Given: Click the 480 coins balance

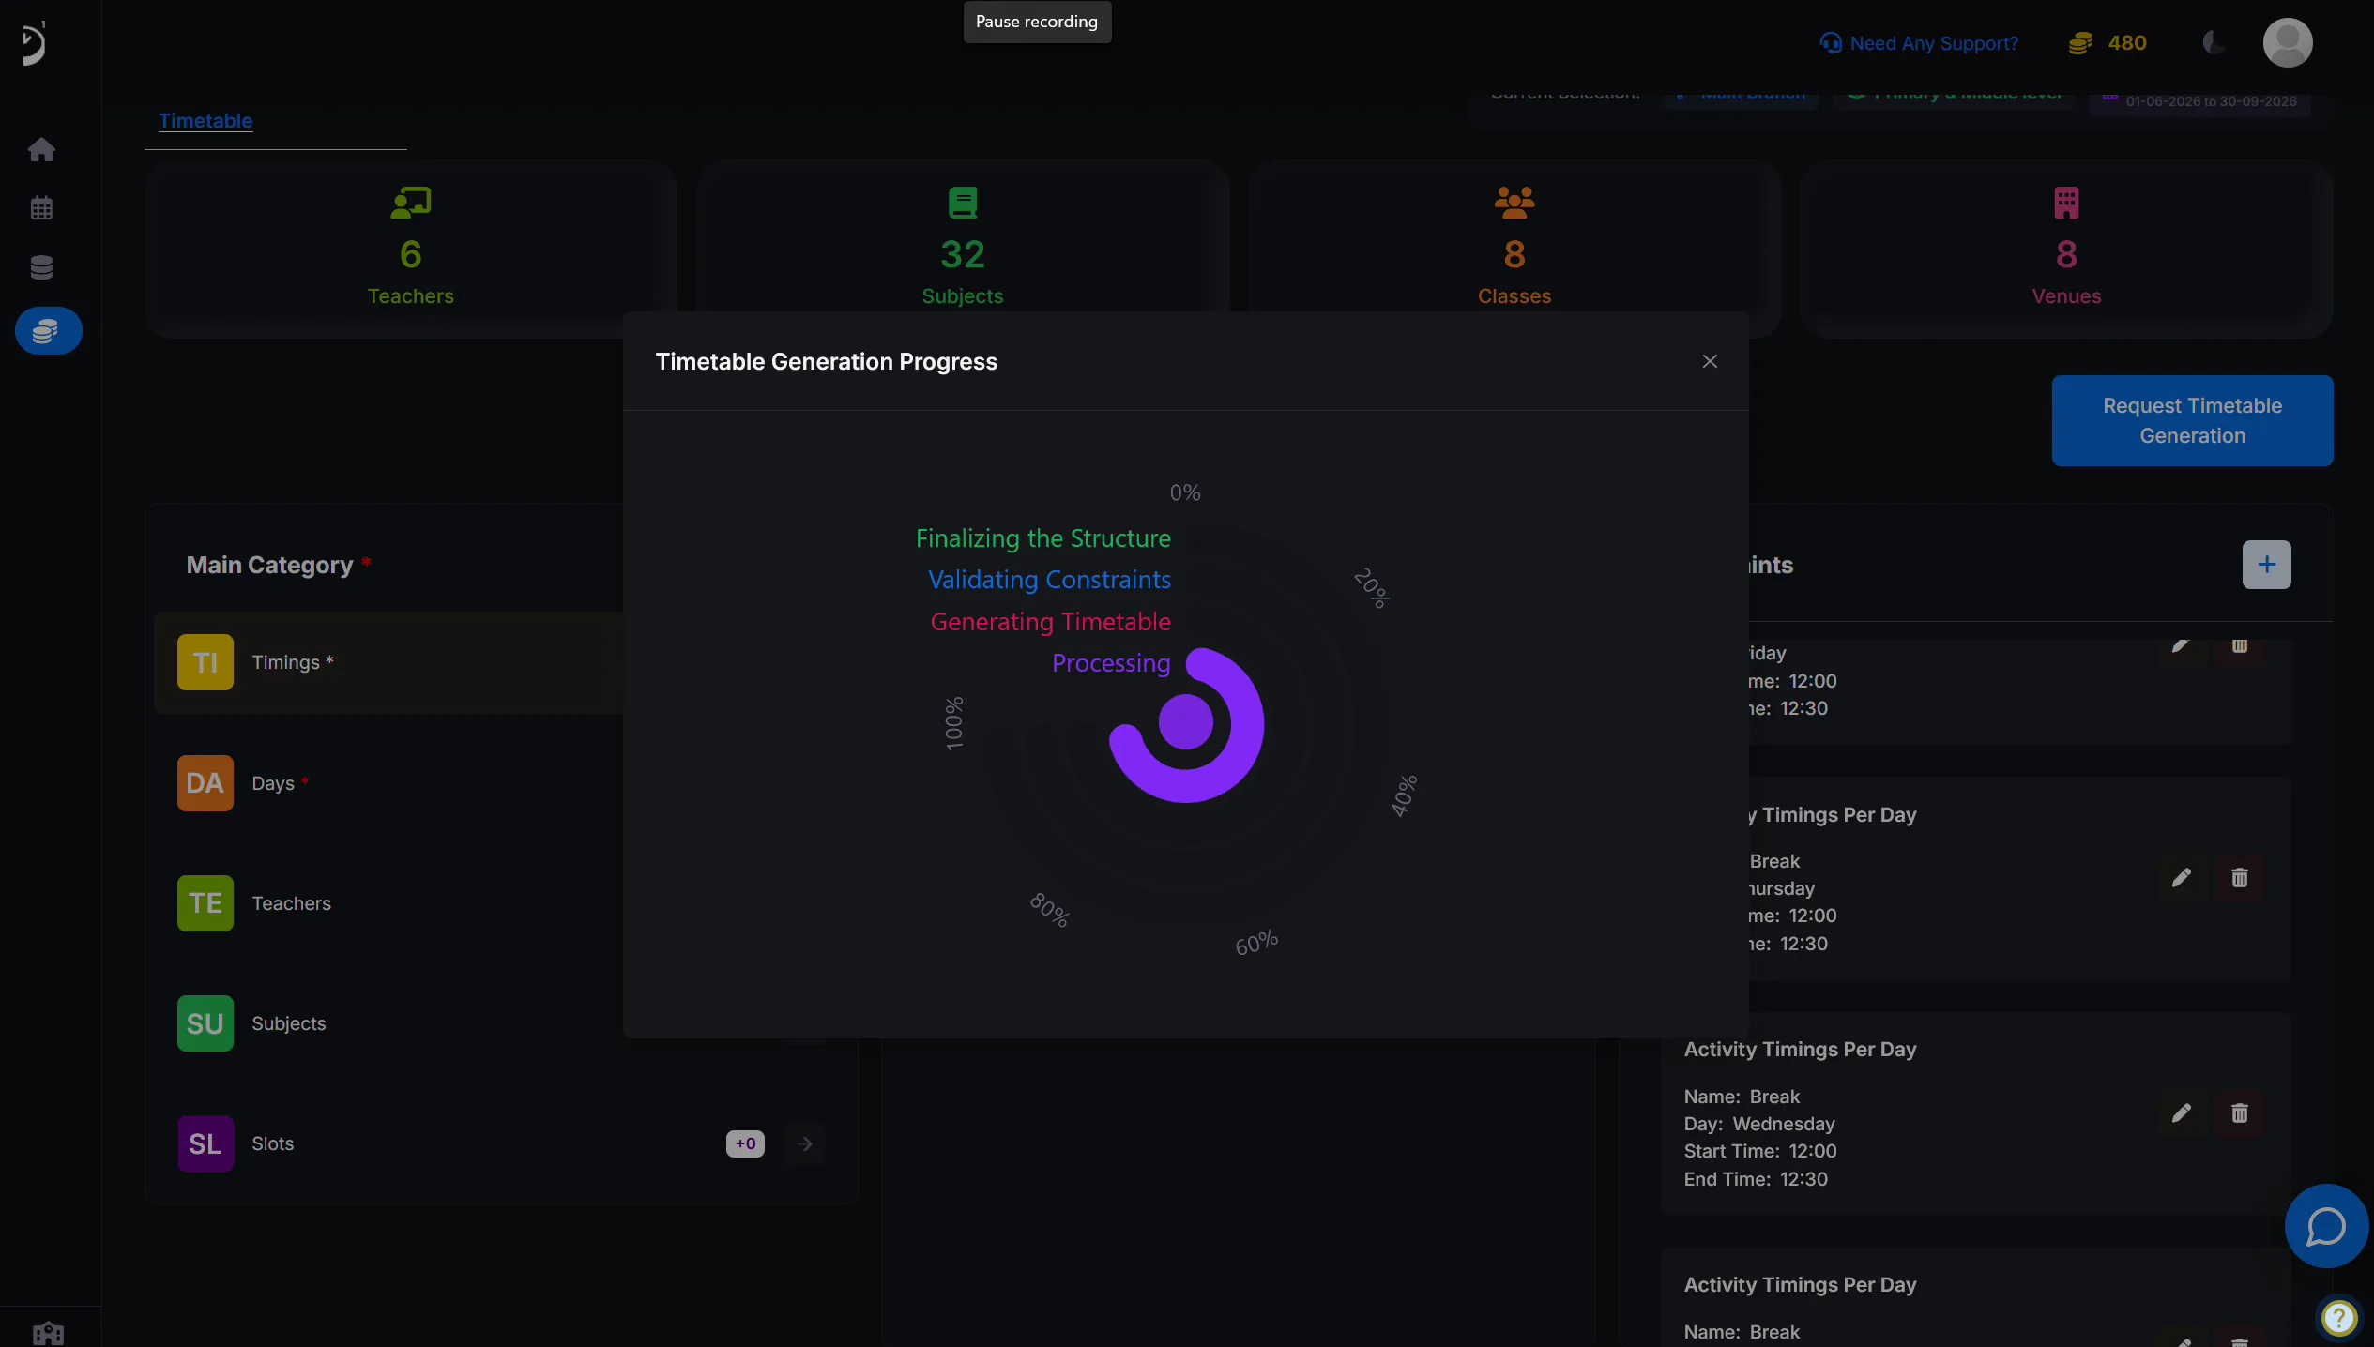Looking at the screenshot, I should 2108,43.
